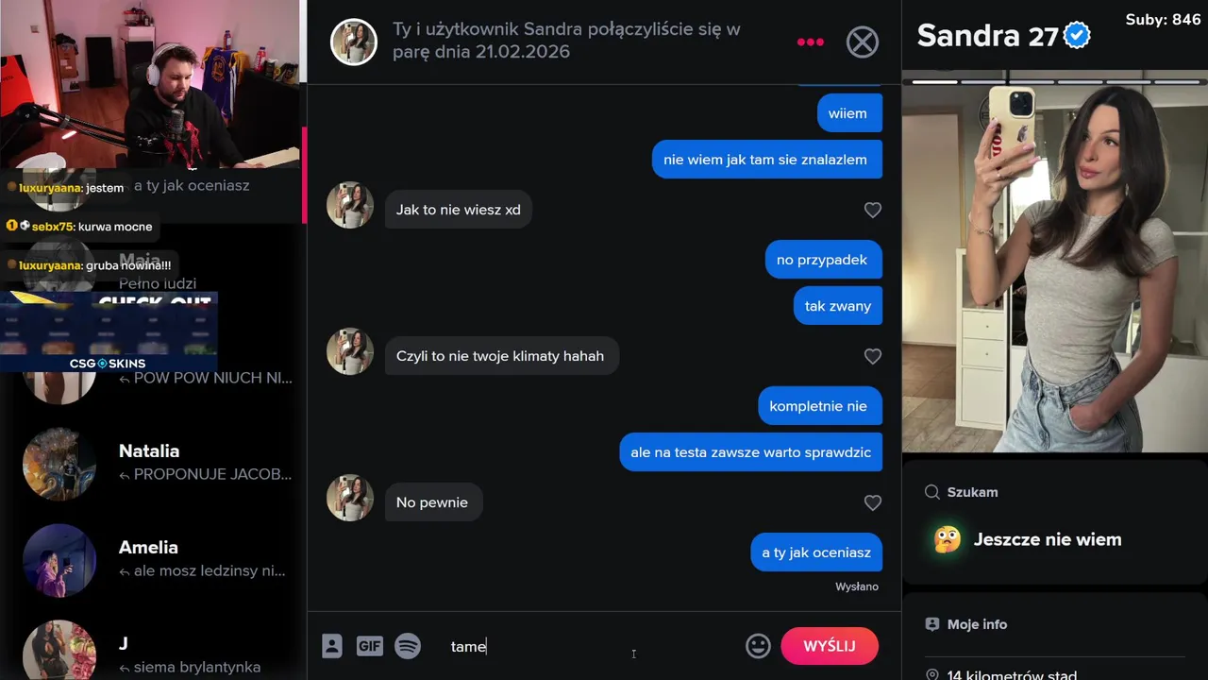Screen dimensions: 1208x680
Task: Open the GIF picker
Action: tap(370, 646)
